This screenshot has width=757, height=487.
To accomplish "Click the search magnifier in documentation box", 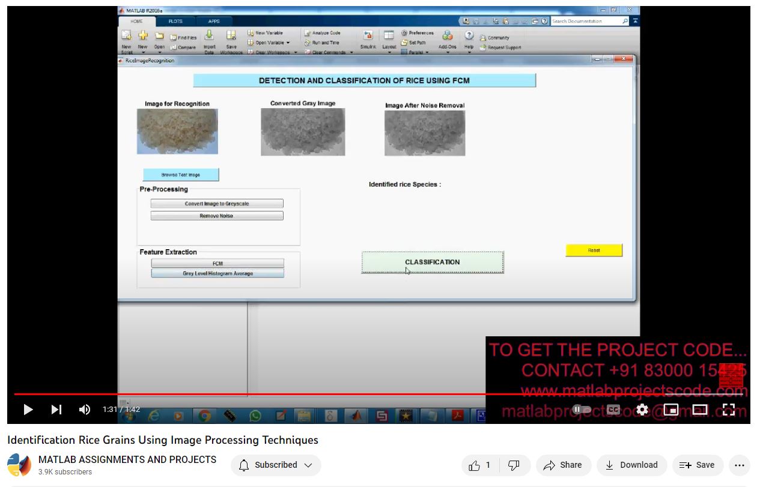I will pos(625,21).
